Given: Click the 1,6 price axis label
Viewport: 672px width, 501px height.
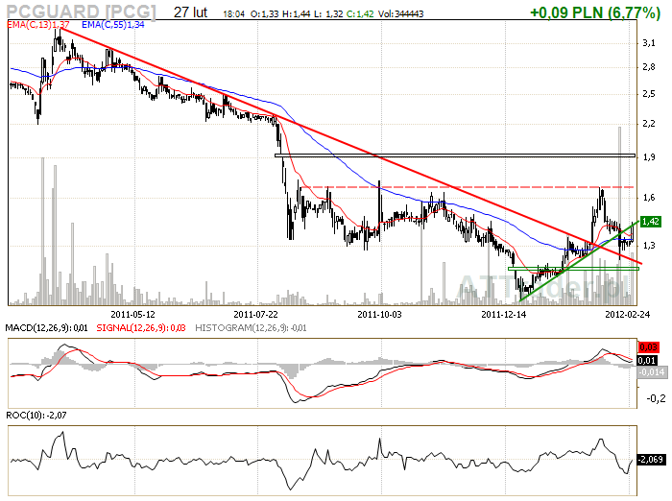Looking at the screenshot, I should click(x=648, y=198).
